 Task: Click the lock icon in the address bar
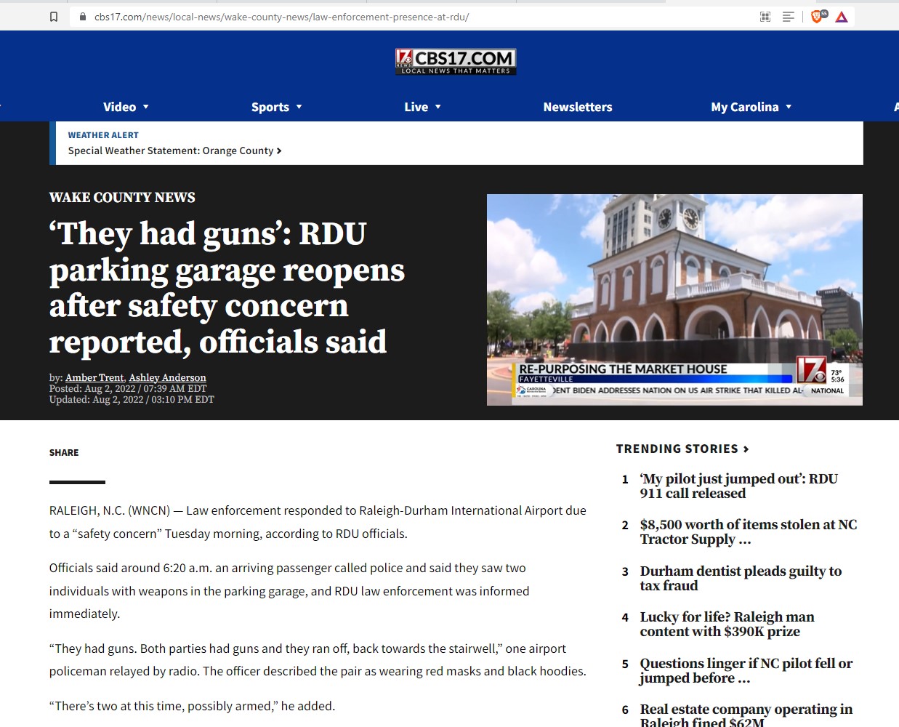click(83, 17)
